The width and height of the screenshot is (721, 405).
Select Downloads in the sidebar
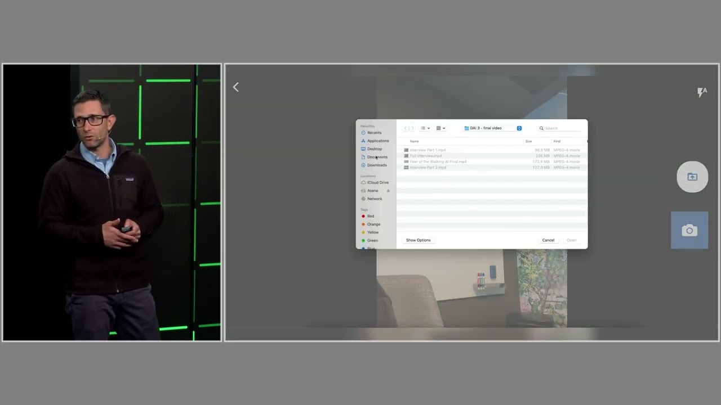click(373, 165)
